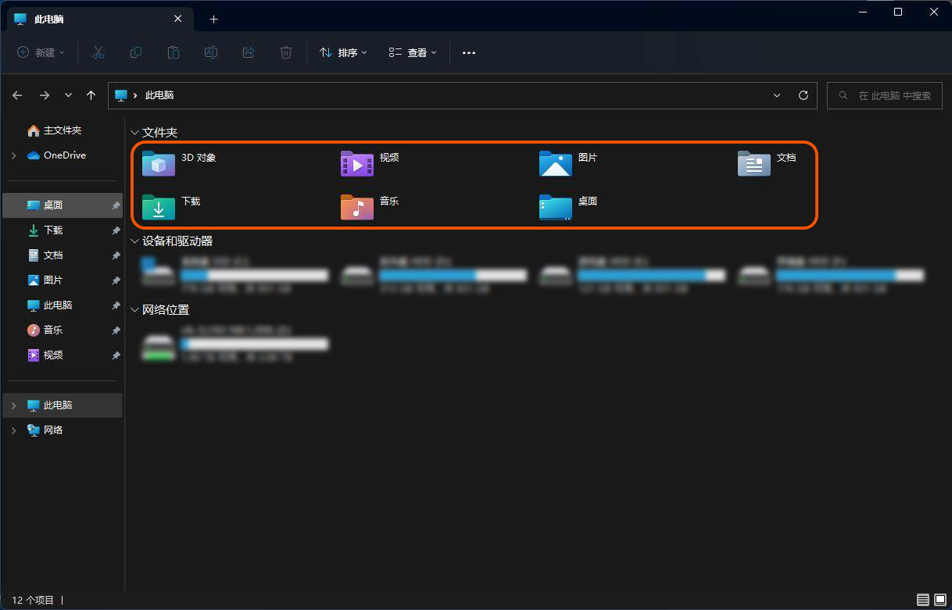952x610 pixels.
Task: Open the 新建 menu button
Action: pyautogui.click(x=41, y=52)
